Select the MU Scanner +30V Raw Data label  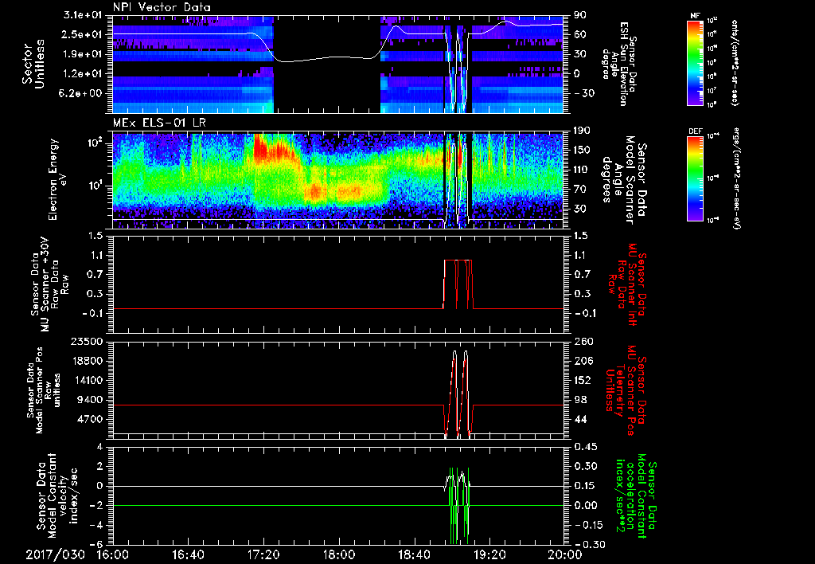(49, 284)
